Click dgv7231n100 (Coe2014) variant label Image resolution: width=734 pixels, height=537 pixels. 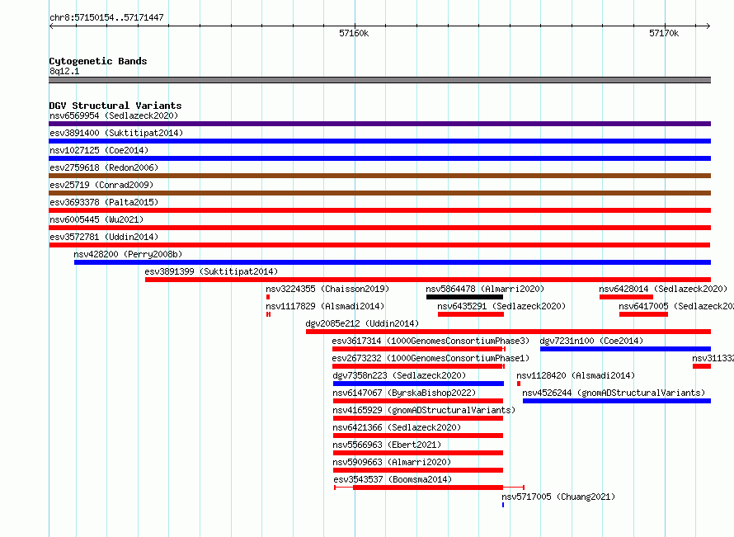click(x=591, y=341)
